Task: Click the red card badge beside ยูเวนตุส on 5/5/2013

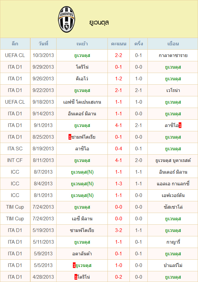Action: coord(74,265)
